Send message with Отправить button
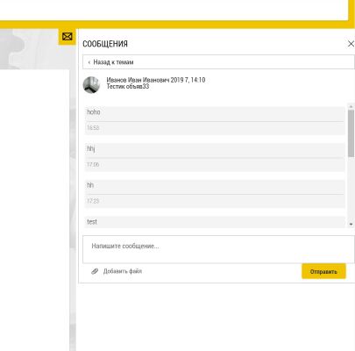The width and height of the screenshot is (355, 351). click(x=323, y=271)
